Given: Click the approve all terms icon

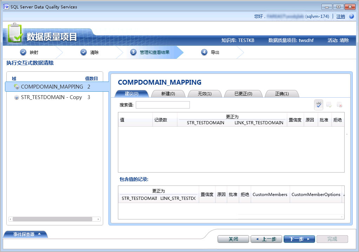Looking at the screenshot, I should (329, 105).
